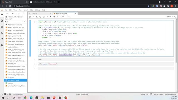The height and width of the screenshot is (100, 178).
Task: Click the Ln 18, Col 42 status indicator
Action: [159, 94]
